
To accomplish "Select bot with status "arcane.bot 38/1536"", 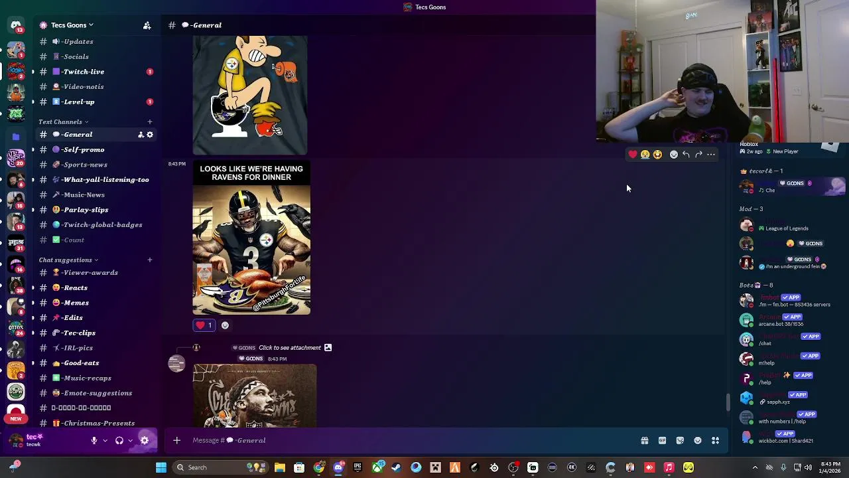I will coord(789,320).
